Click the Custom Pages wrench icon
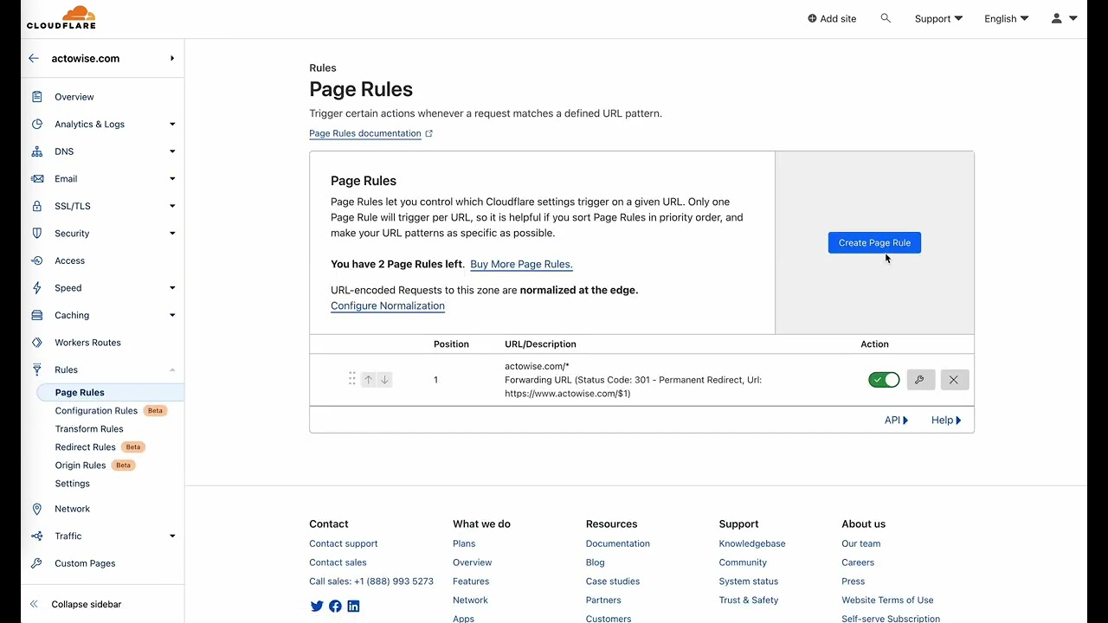Viewport: 1108px width, 623px height. click(36, 563)
